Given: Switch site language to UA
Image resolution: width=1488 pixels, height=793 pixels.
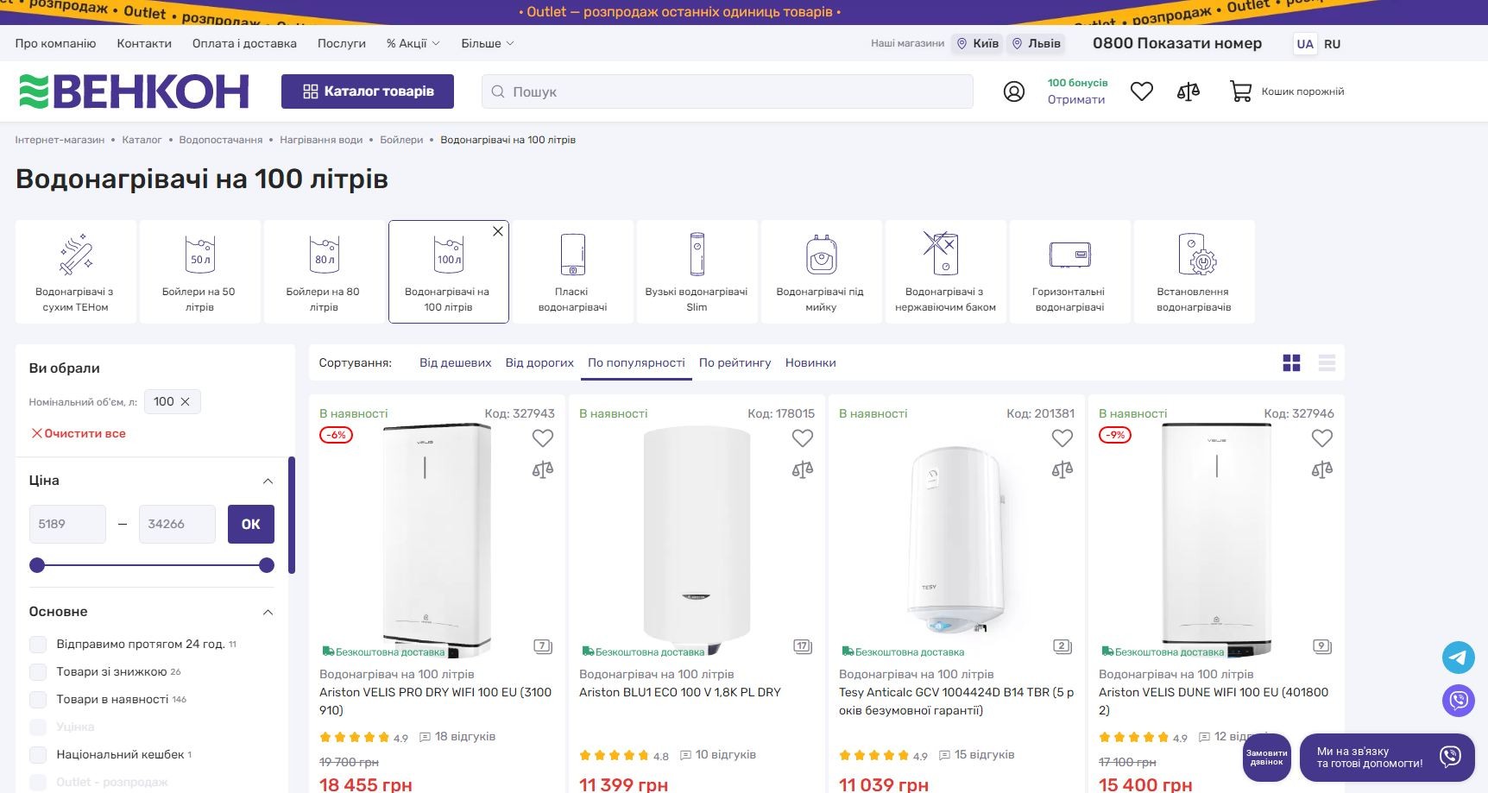Looking at the screenshot, I should [x=1305, y=44].
